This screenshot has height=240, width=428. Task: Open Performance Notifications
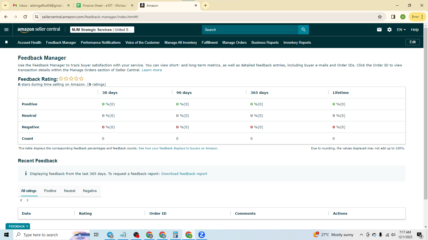click(101, 42)
